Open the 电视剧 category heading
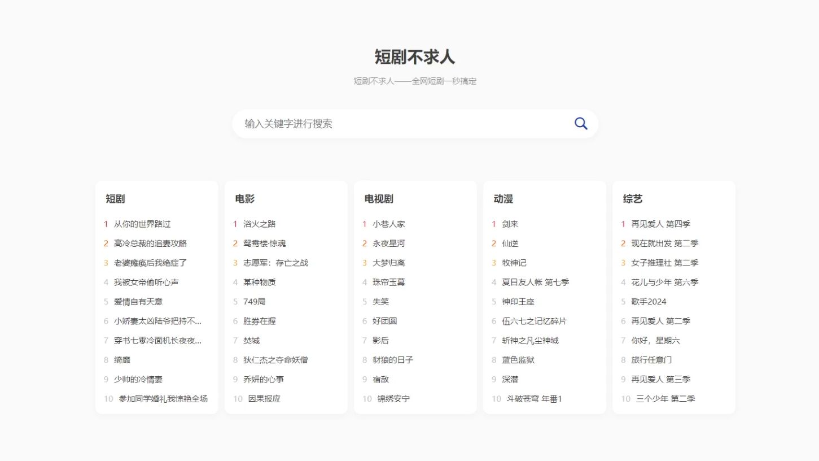819x461 pixels. (x=379, y=199)
